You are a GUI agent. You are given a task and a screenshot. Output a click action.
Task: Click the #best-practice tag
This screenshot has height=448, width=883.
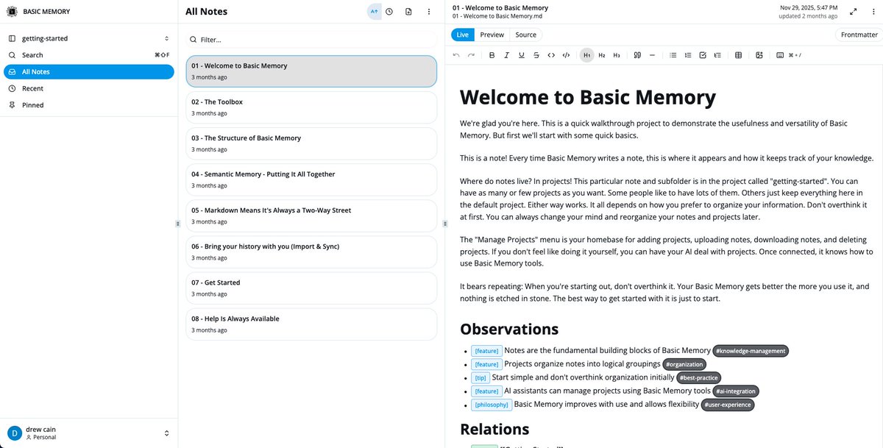tap(698, 378)
